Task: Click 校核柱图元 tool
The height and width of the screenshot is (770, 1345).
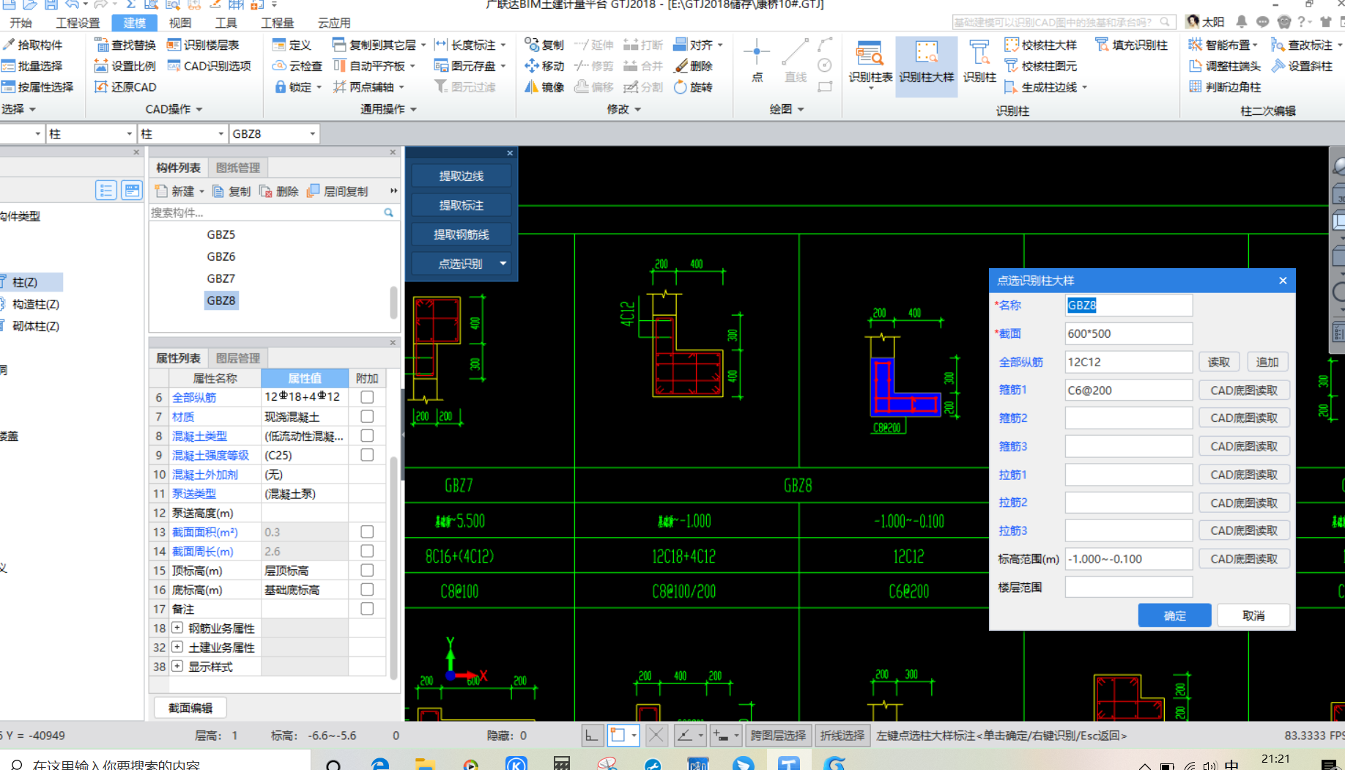Action: tap(1040, 66)
